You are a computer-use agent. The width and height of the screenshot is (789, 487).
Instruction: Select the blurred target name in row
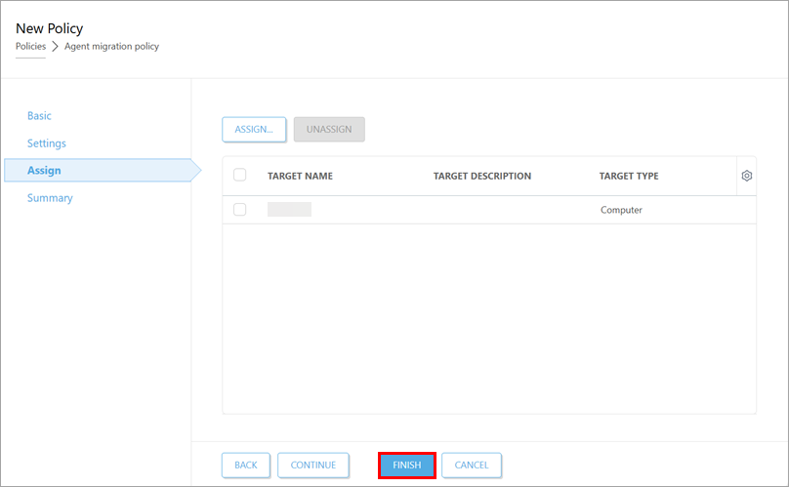[x=289, y=210]
